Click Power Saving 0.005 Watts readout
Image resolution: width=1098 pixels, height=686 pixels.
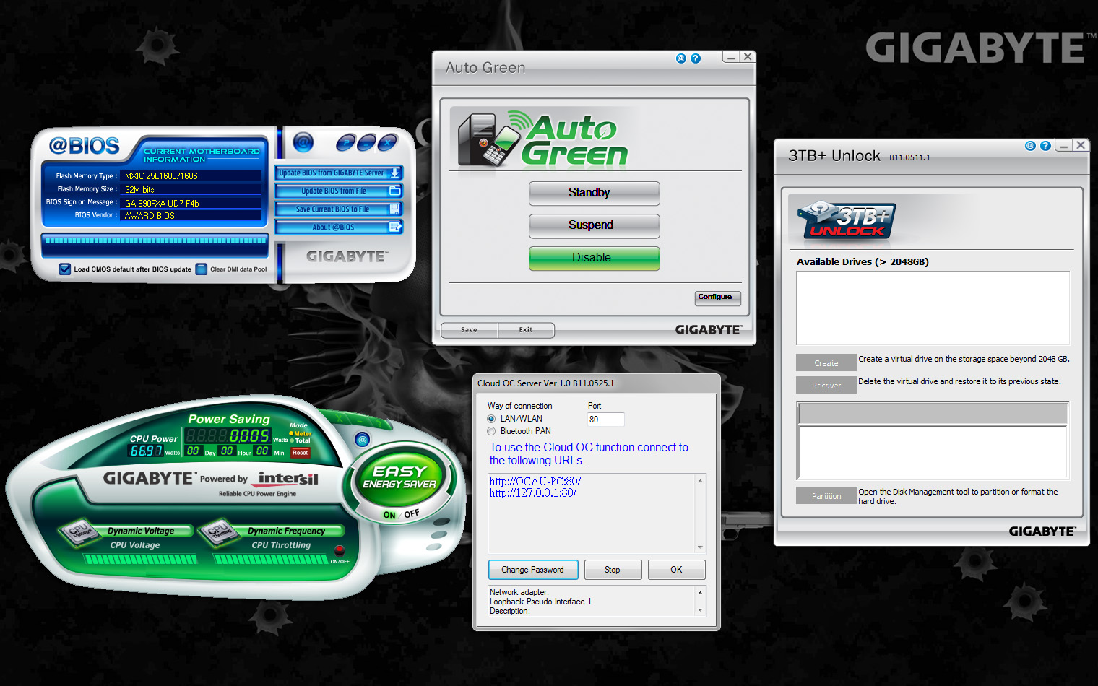[227, 435]
